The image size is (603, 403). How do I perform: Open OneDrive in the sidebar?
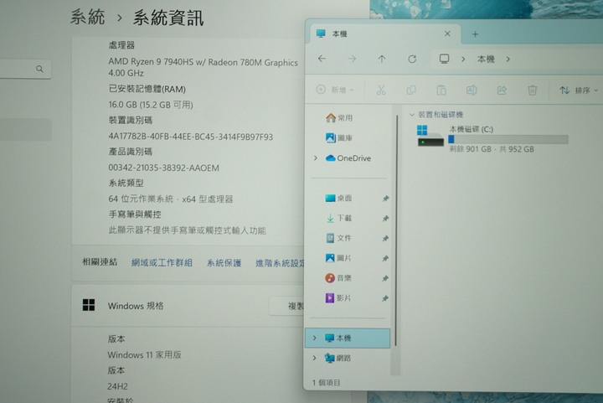(x=348, y=158)
